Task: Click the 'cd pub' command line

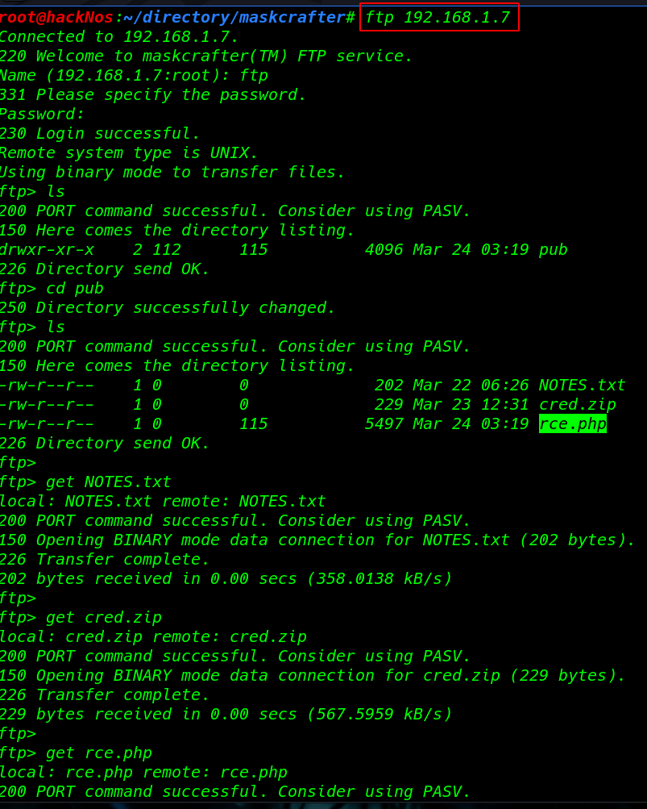Action: coord(52,289)
